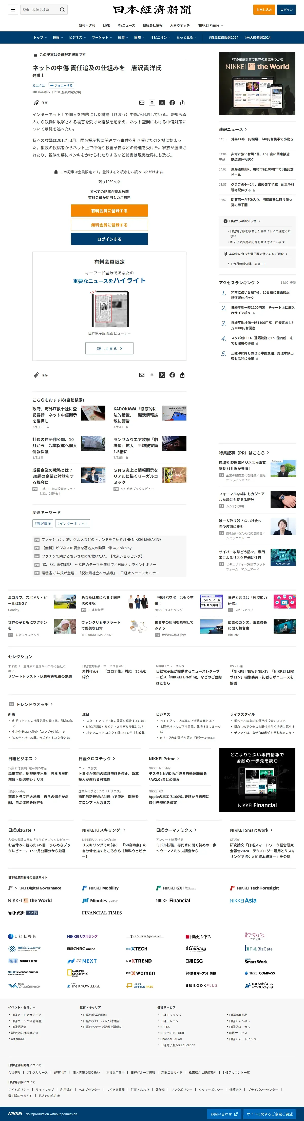Expand the 国際 navigation dropdown
Screen dimensions: 304x1121
point(139,37)
